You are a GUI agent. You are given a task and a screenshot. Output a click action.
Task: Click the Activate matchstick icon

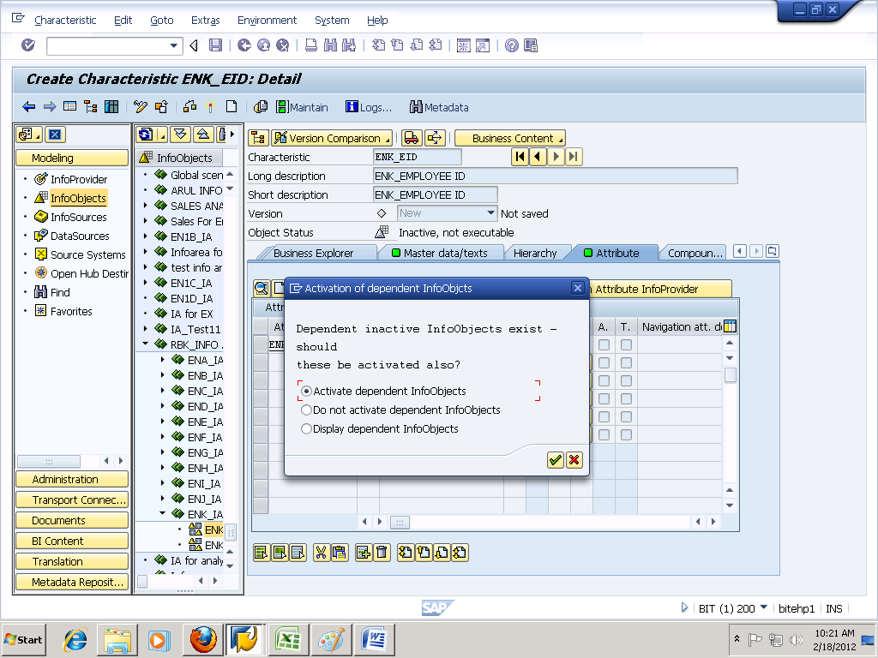(x=211, y=107)
